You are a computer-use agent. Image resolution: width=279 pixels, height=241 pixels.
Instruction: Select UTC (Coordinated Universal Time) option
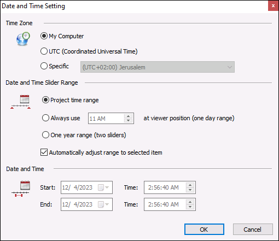click(89, 51)
